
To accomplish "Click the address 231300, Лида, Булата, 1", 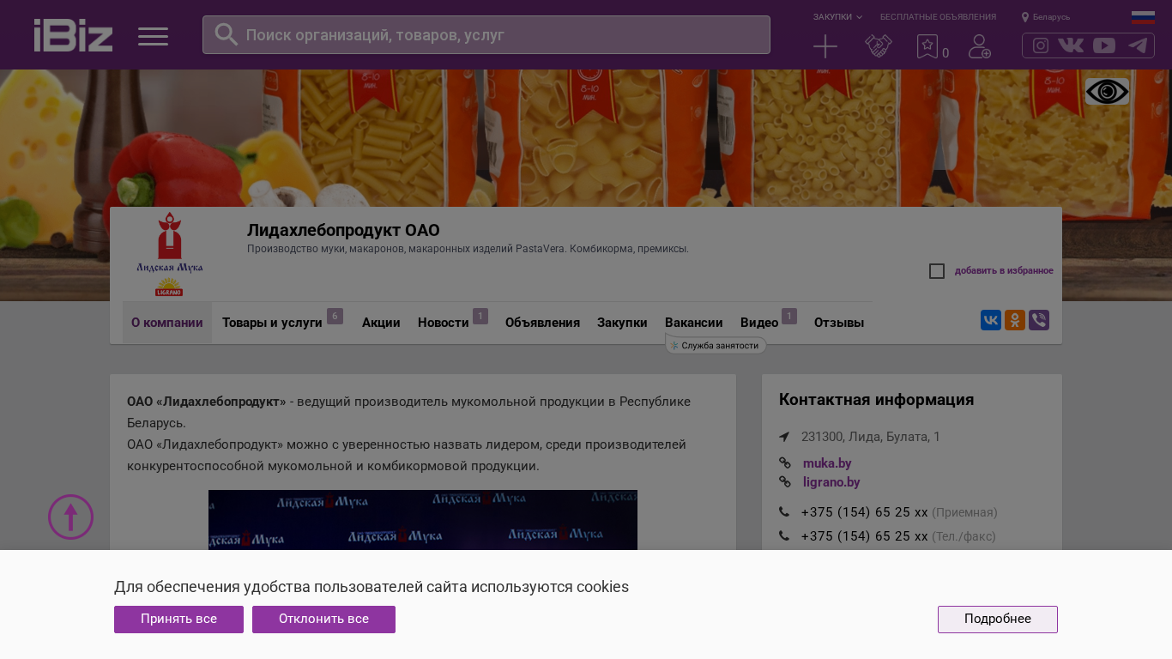I will click(x=871, y=437).
